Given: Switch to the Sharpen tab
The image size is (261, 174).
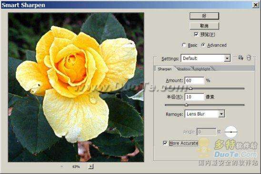Looking at the screenshot, I should coord(165,69).
